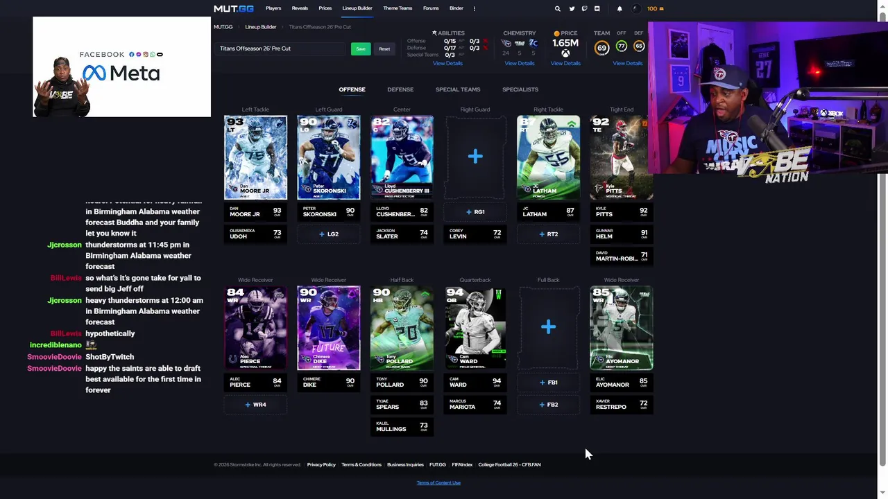The image size is (888, 499).
Task: Add a player to the empty Right Guard slot
Action: pyautogui.click(x=475, y=157)
